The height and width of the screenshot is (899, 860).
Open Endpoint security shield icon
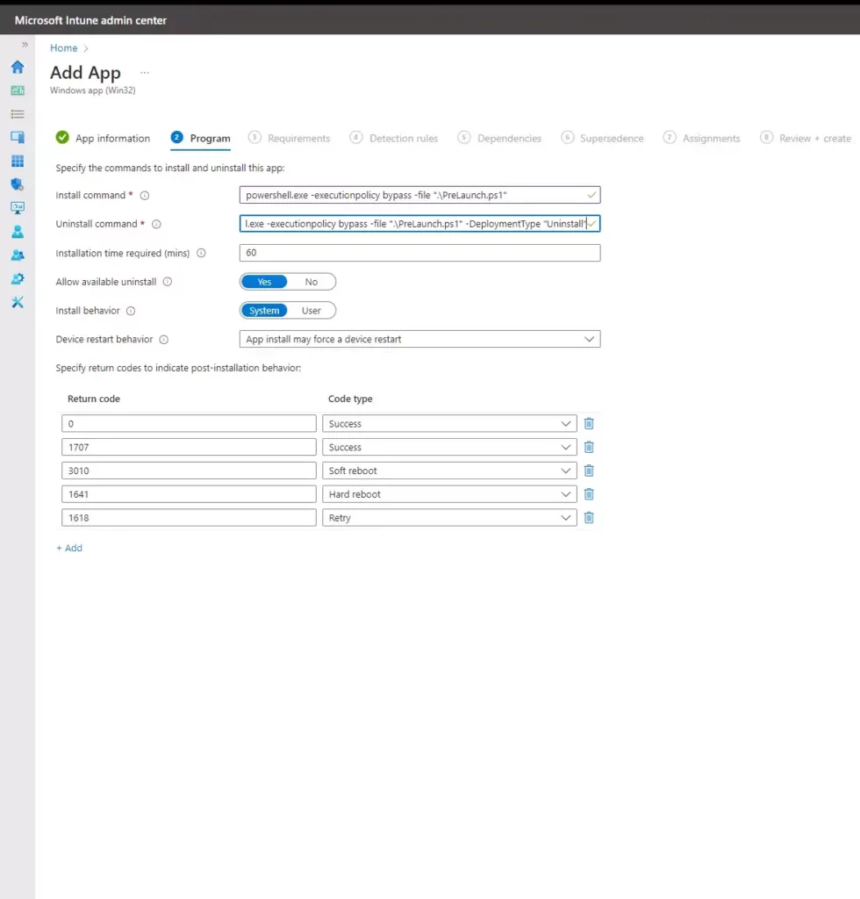coord(18,184)
